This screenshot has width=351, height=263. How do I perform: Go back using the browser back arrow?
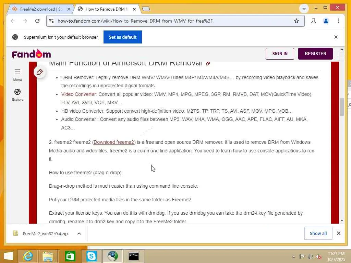point(13,21)
